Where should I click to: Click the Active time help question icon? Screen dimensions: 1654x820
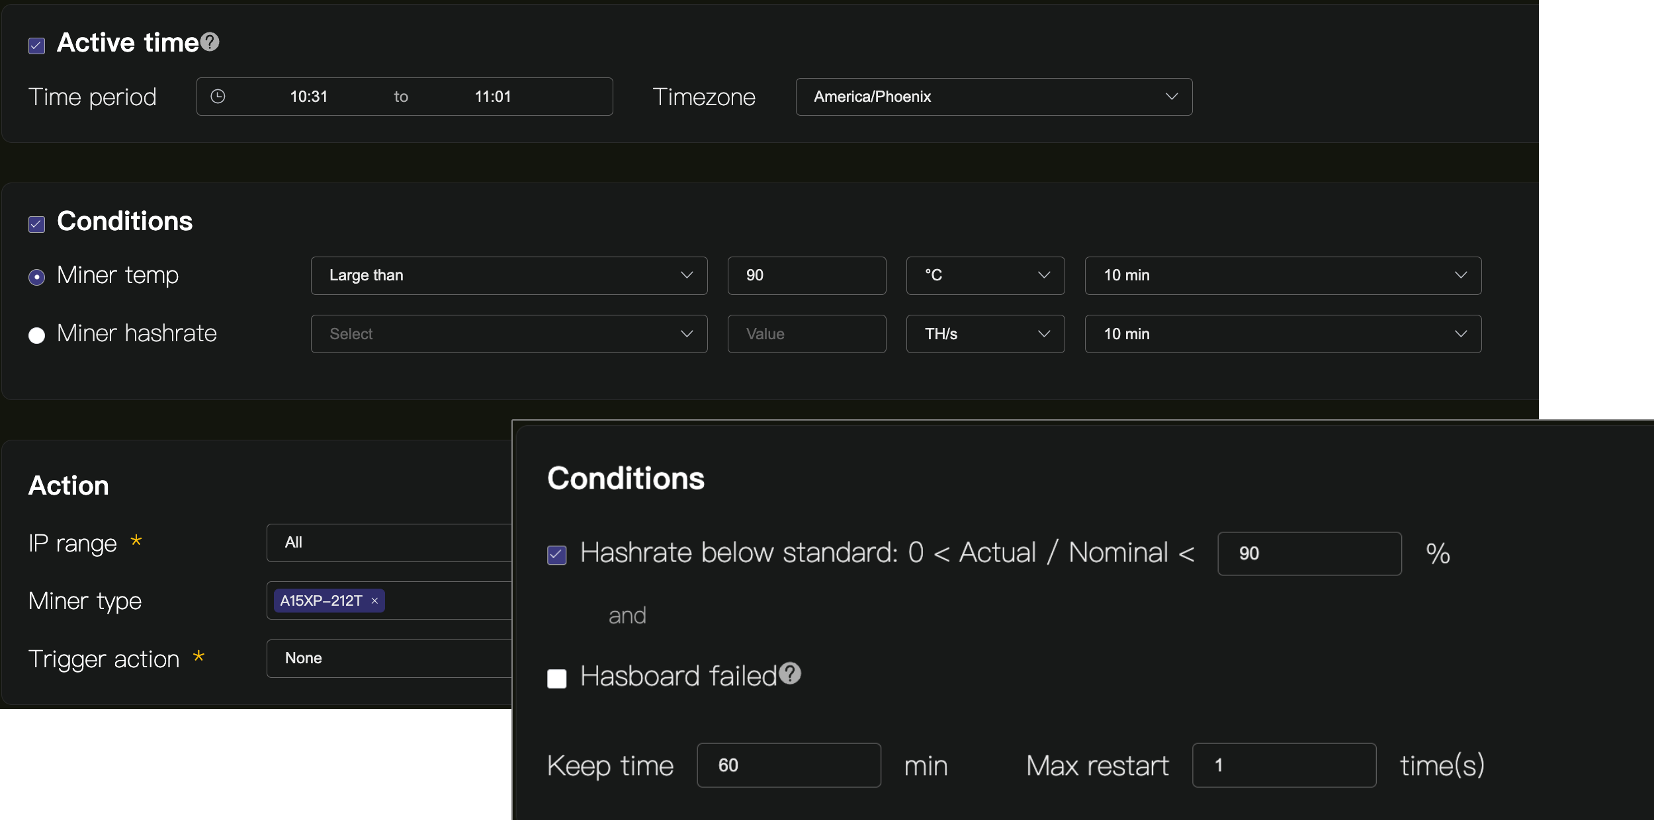210,42
